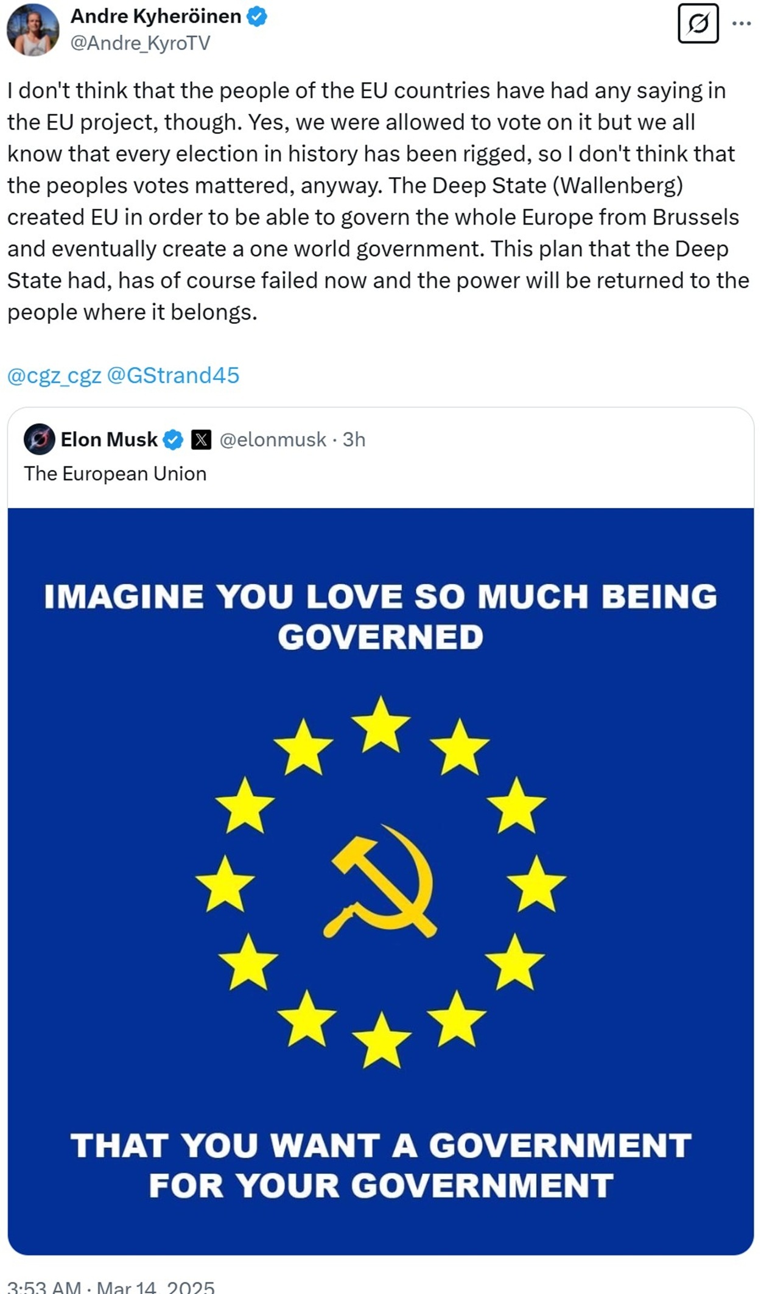
Task: Open Andre Kyheröinen's profile picture
Action: [33, 30]
